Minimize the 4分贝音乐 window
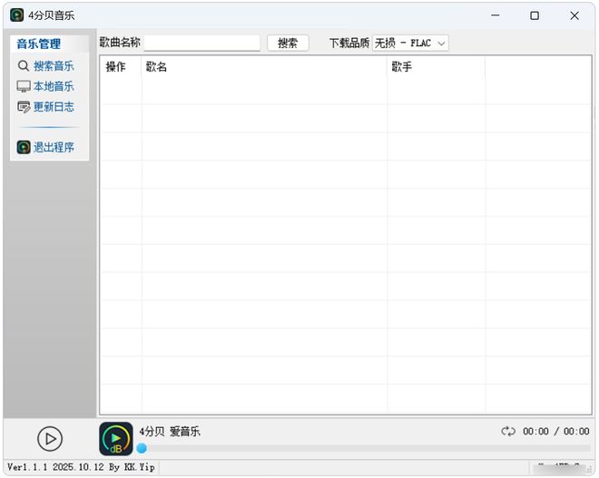The image size is (599, 478). click(x=495, y=15)
